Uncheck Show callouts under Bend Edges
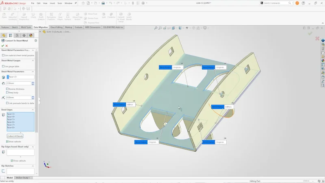 (7, 142)
